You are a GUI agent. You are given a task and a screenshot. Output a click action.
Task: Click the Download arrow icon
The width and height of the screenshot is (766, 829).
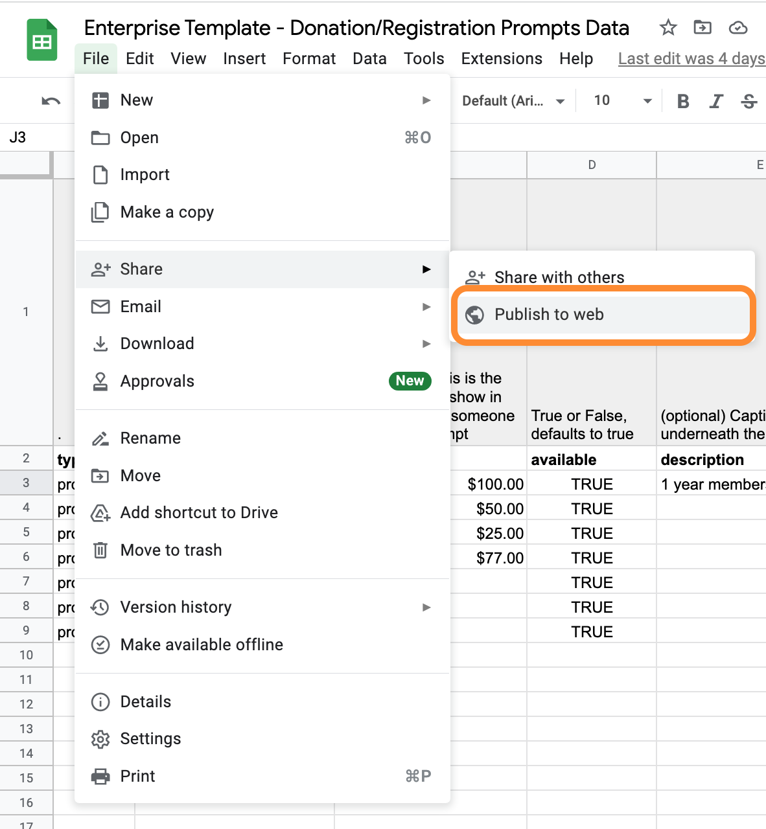(x=100, y=344)
